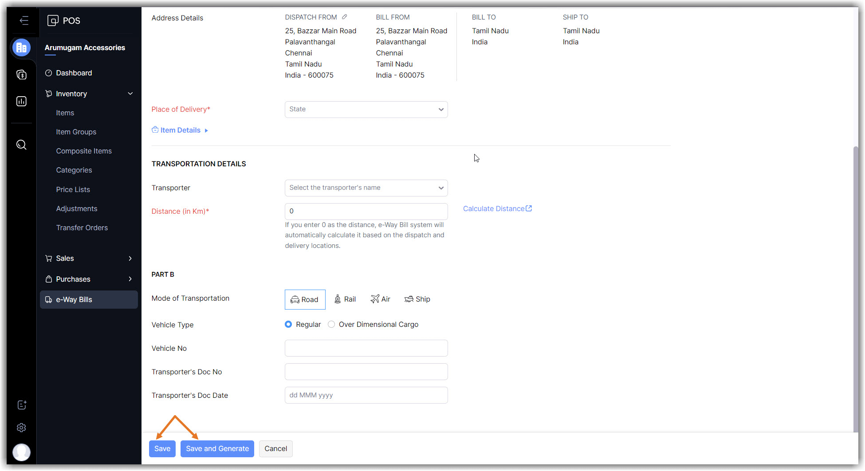Viewport: 865px width, 471px height.
Task: Pick Ship as mode of transportation
Action: tap(417, 299)
